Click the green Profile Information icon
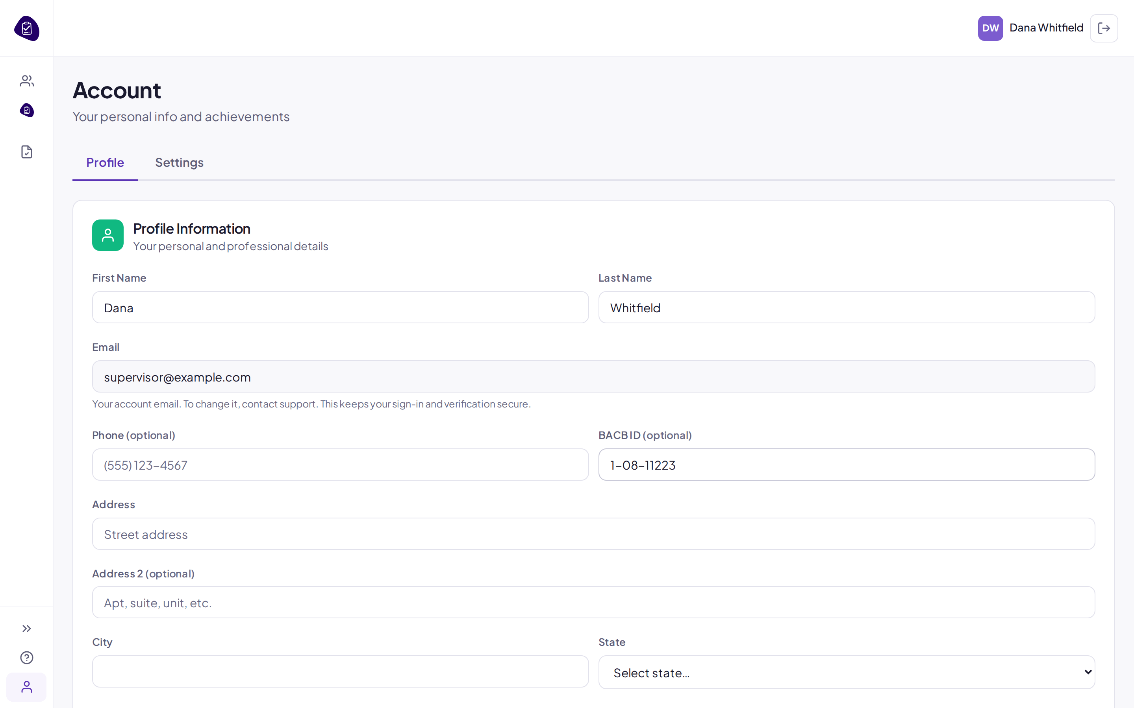Screen dimensions: 1134x708 pyautogui.click(x=108, y=235)
